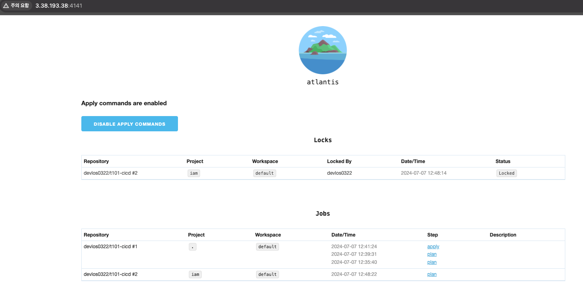The image size is (583, 302).
Task: Click the Description column header in Jobs
Action: tap(503, 235)
